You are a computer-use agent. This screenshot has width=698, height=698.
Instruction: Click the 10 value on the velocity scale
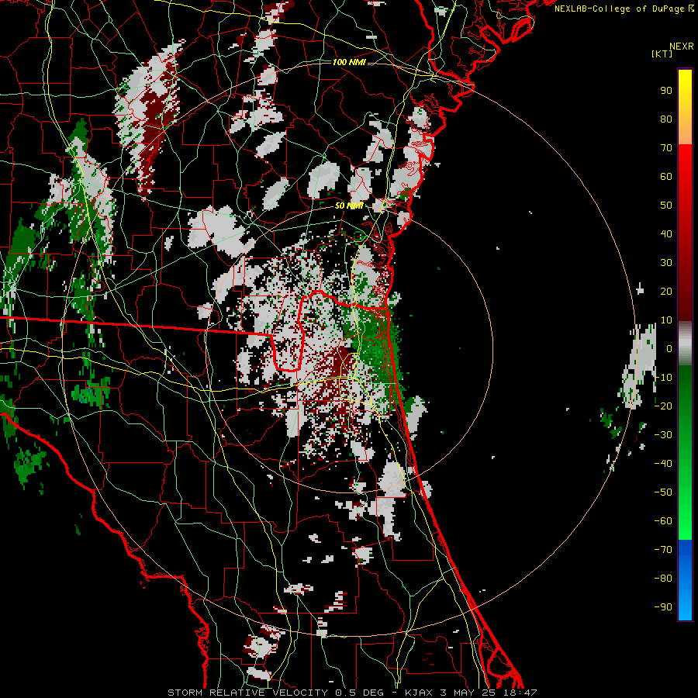pos(666,320)
